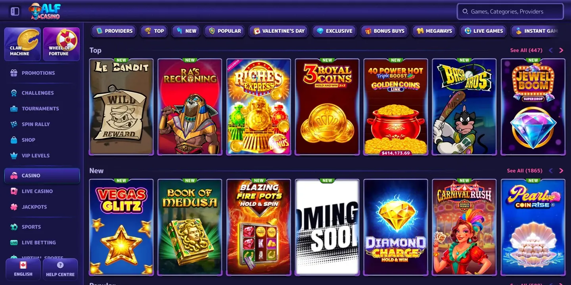Select the Providers category chip
This screenshot has height=285, width=571.
point(114,31)
